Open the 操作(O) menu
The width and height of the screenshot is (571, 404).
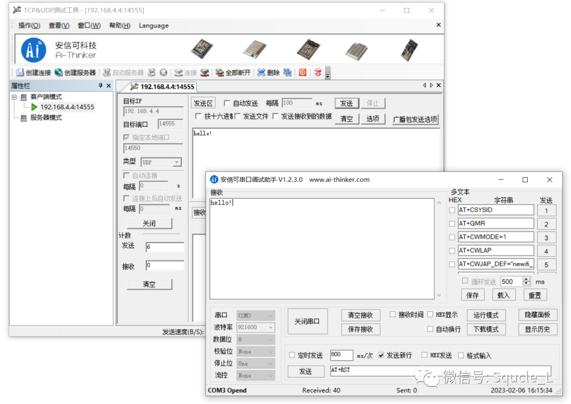tap(29, 25)
